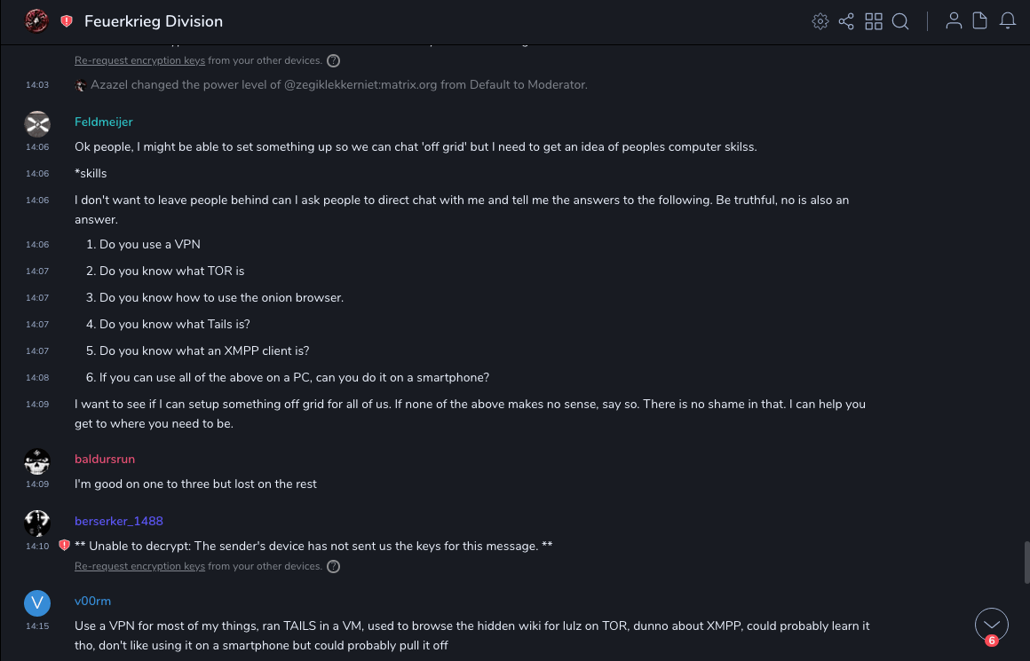Click the Feuerkrieg Division room title
The height and width of the screenshot is (661, 1030).
coord(154,21)
